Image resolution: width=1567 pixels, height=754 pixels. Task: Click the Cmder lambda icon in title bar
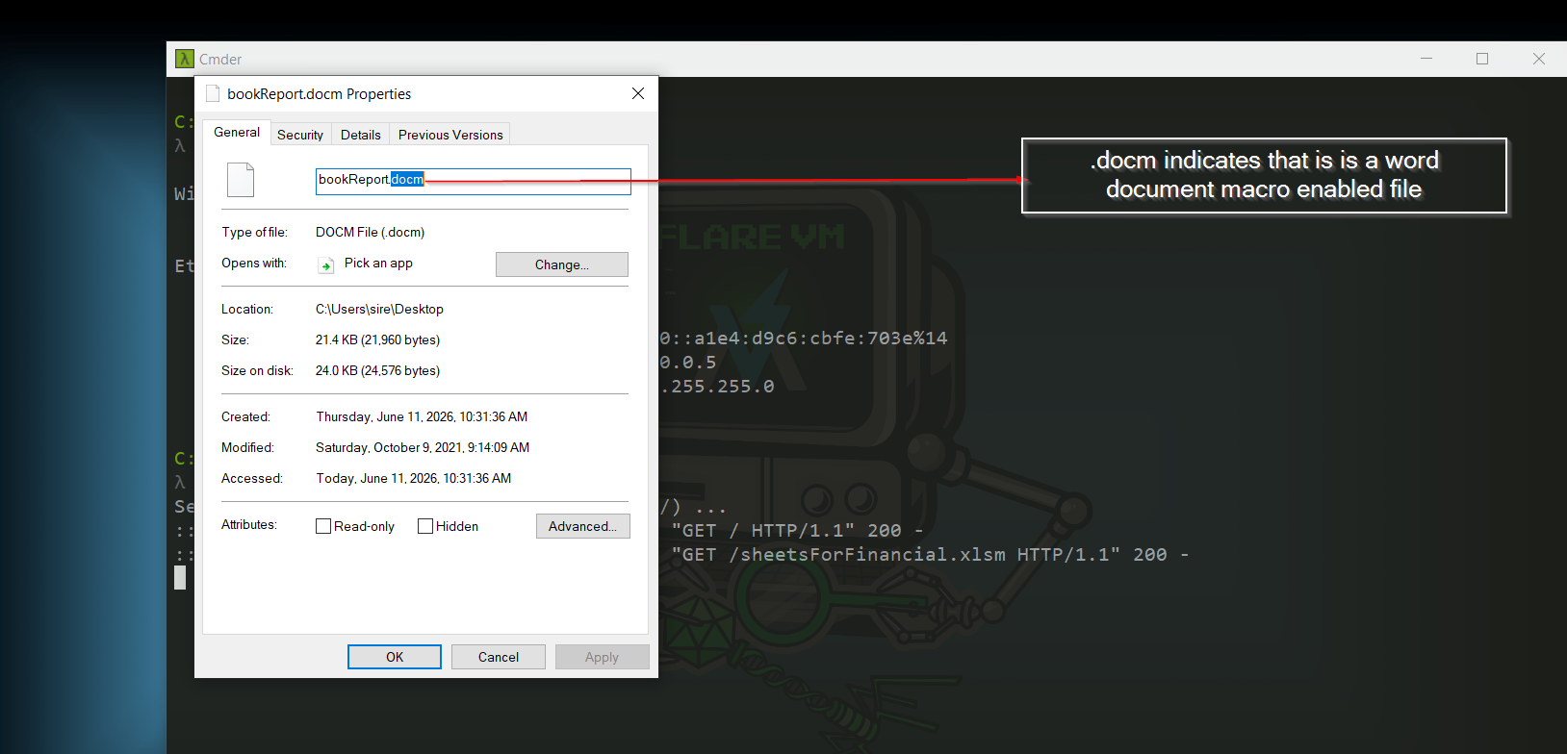(x=184, y=59)
